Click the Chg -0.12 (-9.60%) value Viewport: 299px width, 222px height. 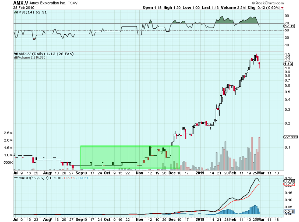tap(264, 8)
